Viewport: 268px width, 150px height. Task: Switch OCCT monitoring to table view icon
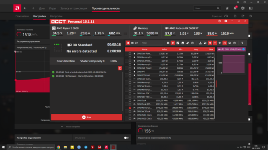(x=132, y=43)
